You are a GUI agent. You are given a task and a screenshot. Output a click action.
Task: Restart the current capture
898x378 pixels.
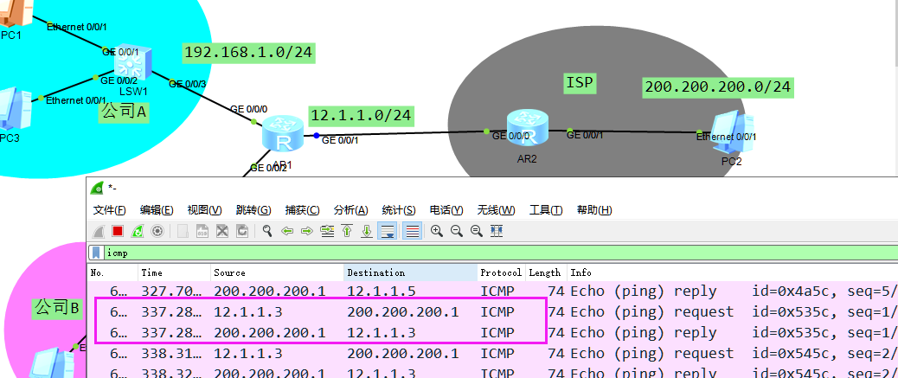coord(138,231)
